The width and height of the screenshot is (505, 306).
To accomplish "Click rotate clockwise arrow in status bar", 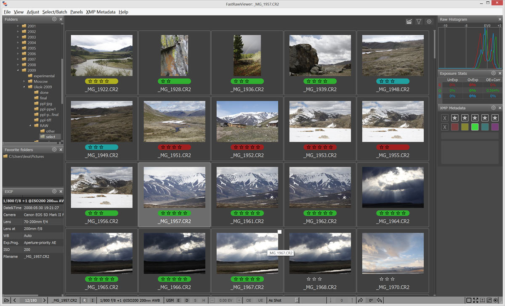I will click(x=360, y=300).
